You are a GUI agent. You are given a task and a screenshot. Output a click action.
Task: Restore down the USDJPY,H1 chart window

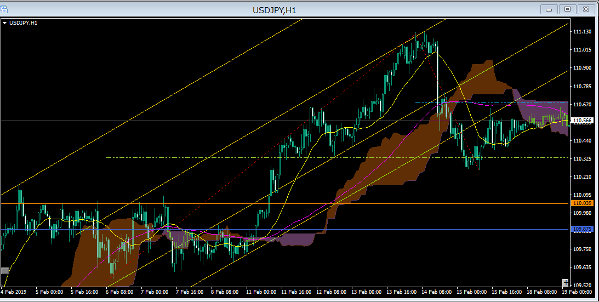tap(567, 9)
